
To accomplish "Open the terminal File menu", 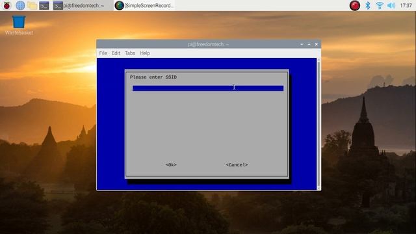I will tap(103, 53).
